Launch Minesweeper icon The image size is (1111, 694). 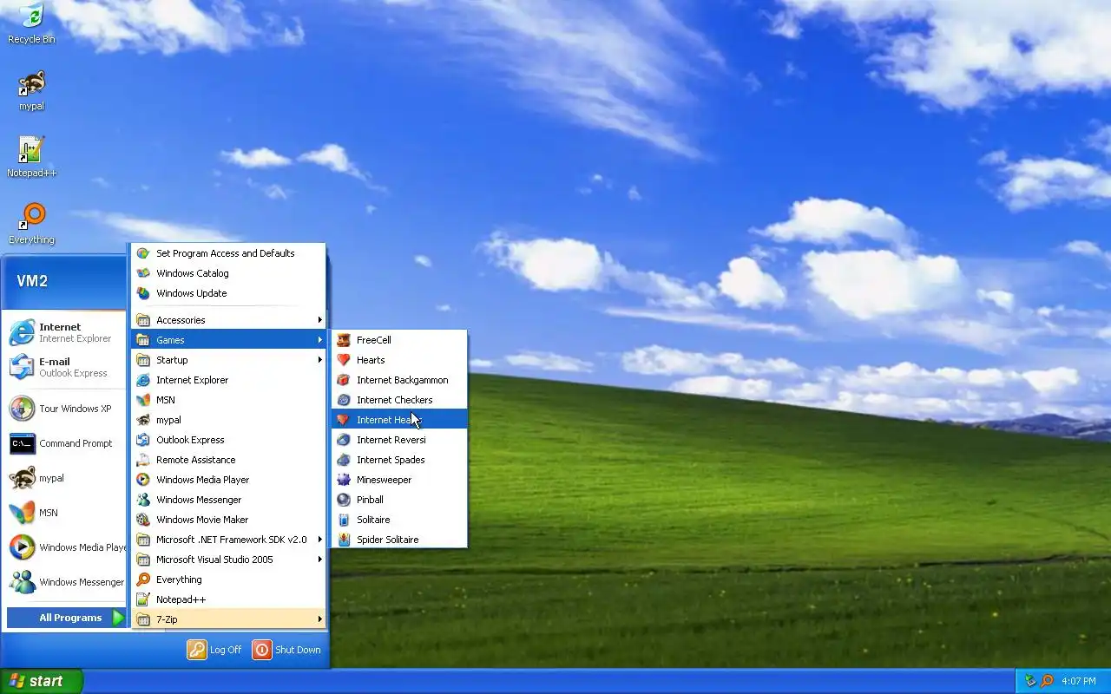tap(344, 480)
